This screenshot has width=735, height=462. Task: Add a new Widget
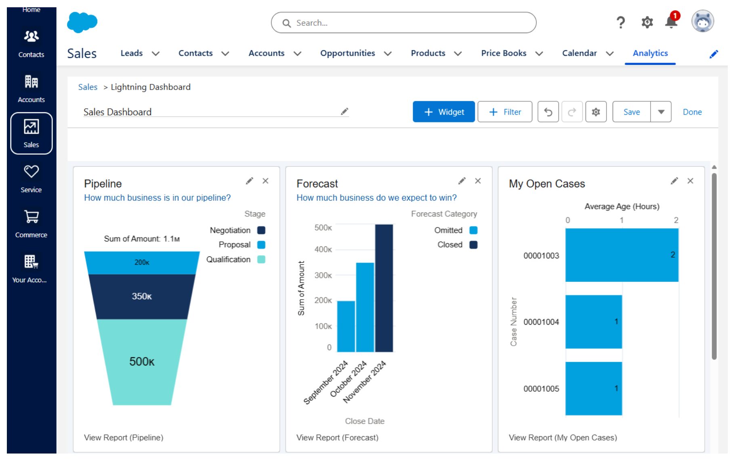(x=443, y=112)
